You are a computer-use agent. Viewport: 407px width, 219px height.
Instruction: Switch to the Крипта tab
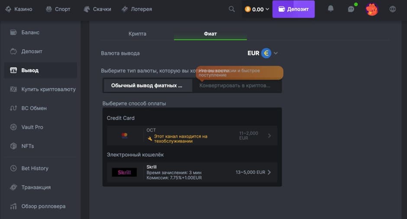pos(137,34)
